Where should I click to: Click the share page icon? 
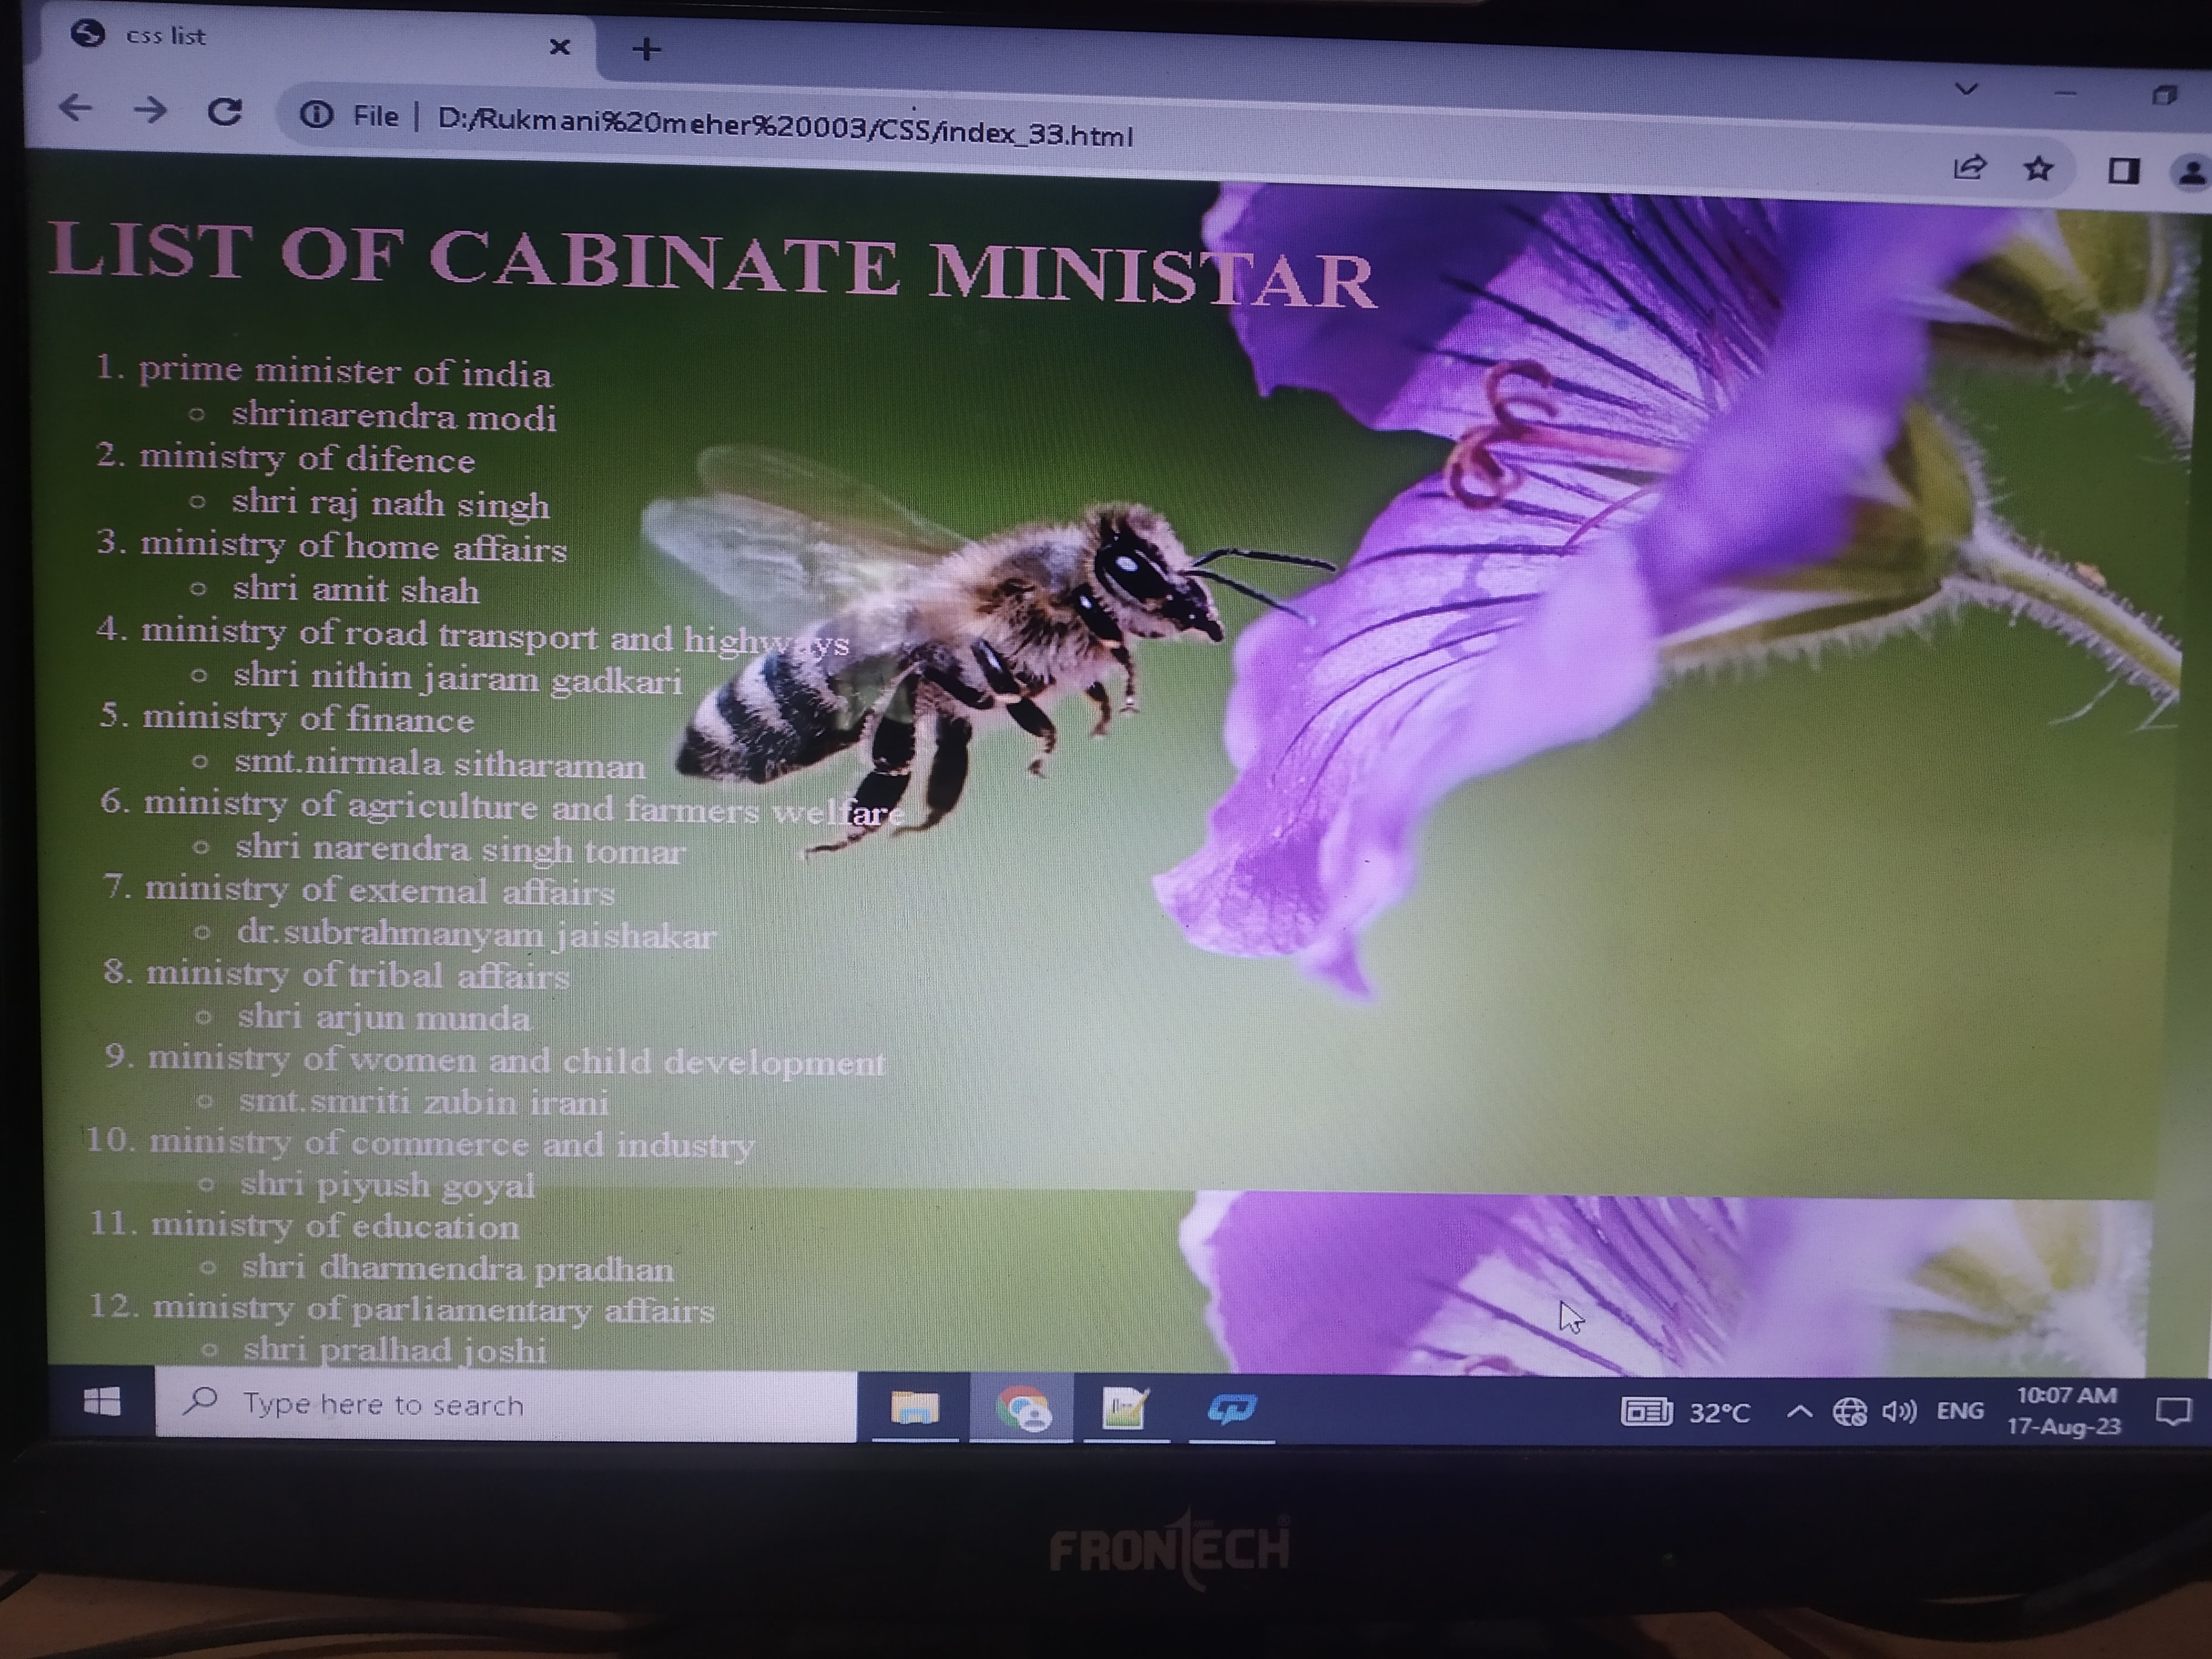(x=1969, y=167)
